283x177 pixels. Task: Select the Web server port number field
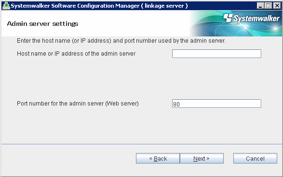tap(216, 104)
